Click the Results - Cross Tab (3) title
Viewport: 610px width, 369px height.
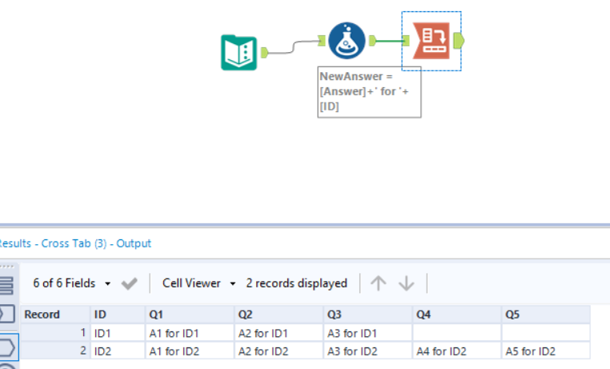click(75, 243)
